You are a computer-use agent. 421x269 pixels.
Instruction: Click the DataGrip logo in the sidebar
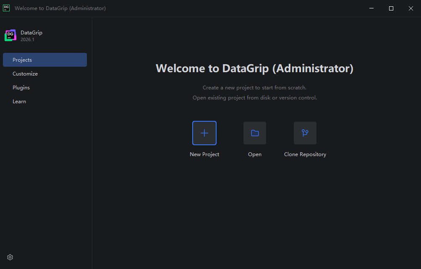[x=10, y=35]
